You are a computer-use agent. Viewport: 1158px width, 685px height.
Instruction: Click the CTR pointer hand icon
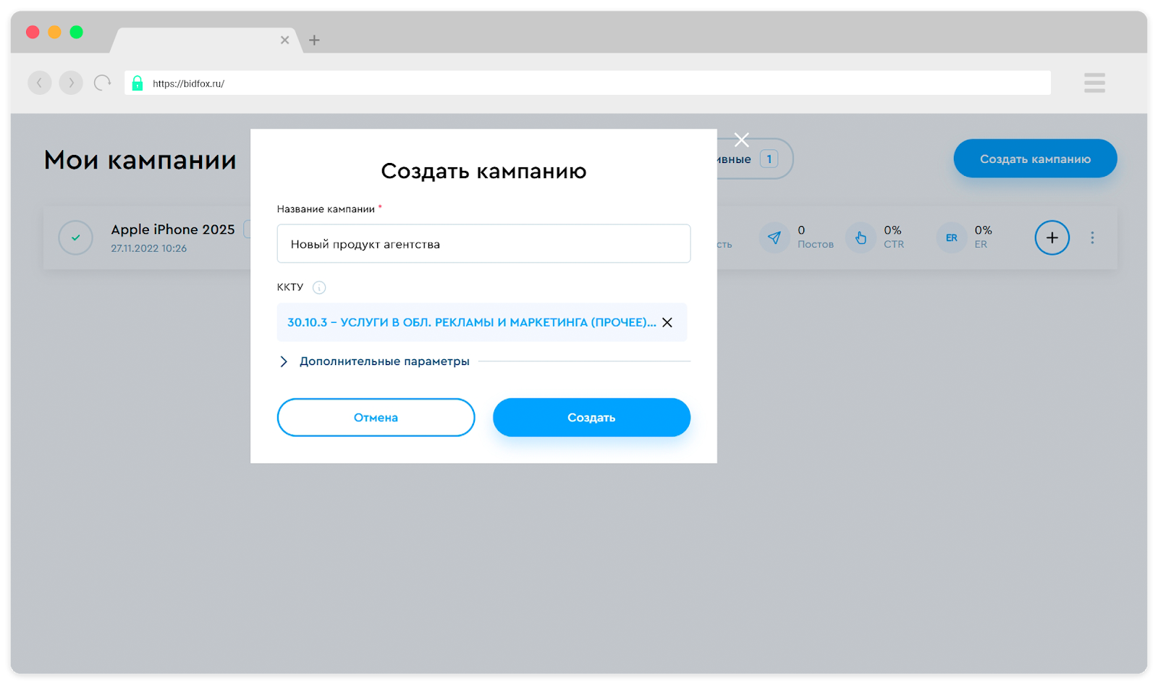point(861,238)
